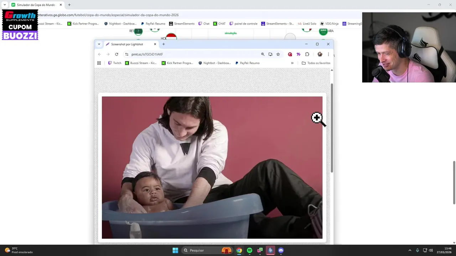Screen dimensions: 456x256
Task: Open Google Chrome from the taskbar
Action: coord(239,250)
